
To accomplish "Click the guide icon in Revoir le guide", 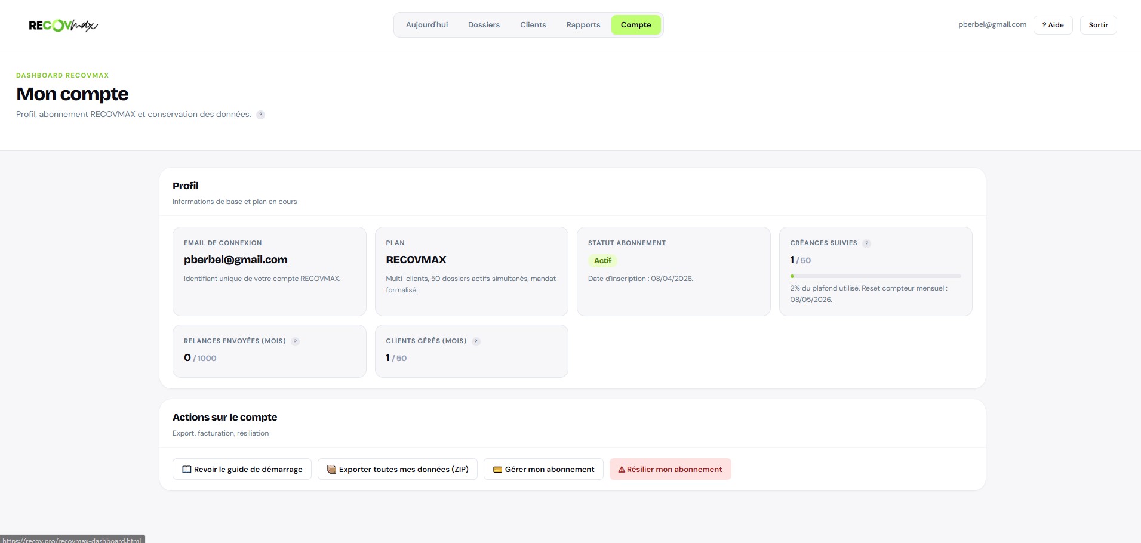I will pos(187,470).
